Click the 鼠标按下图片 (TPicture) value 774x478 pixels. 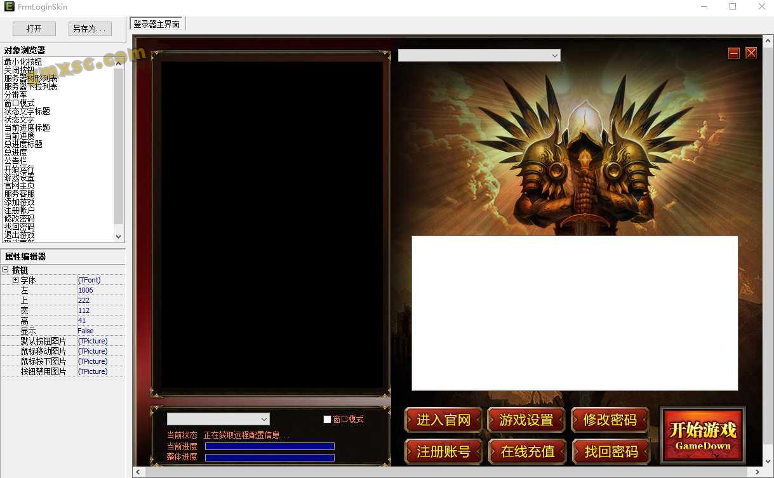[100, 361]
